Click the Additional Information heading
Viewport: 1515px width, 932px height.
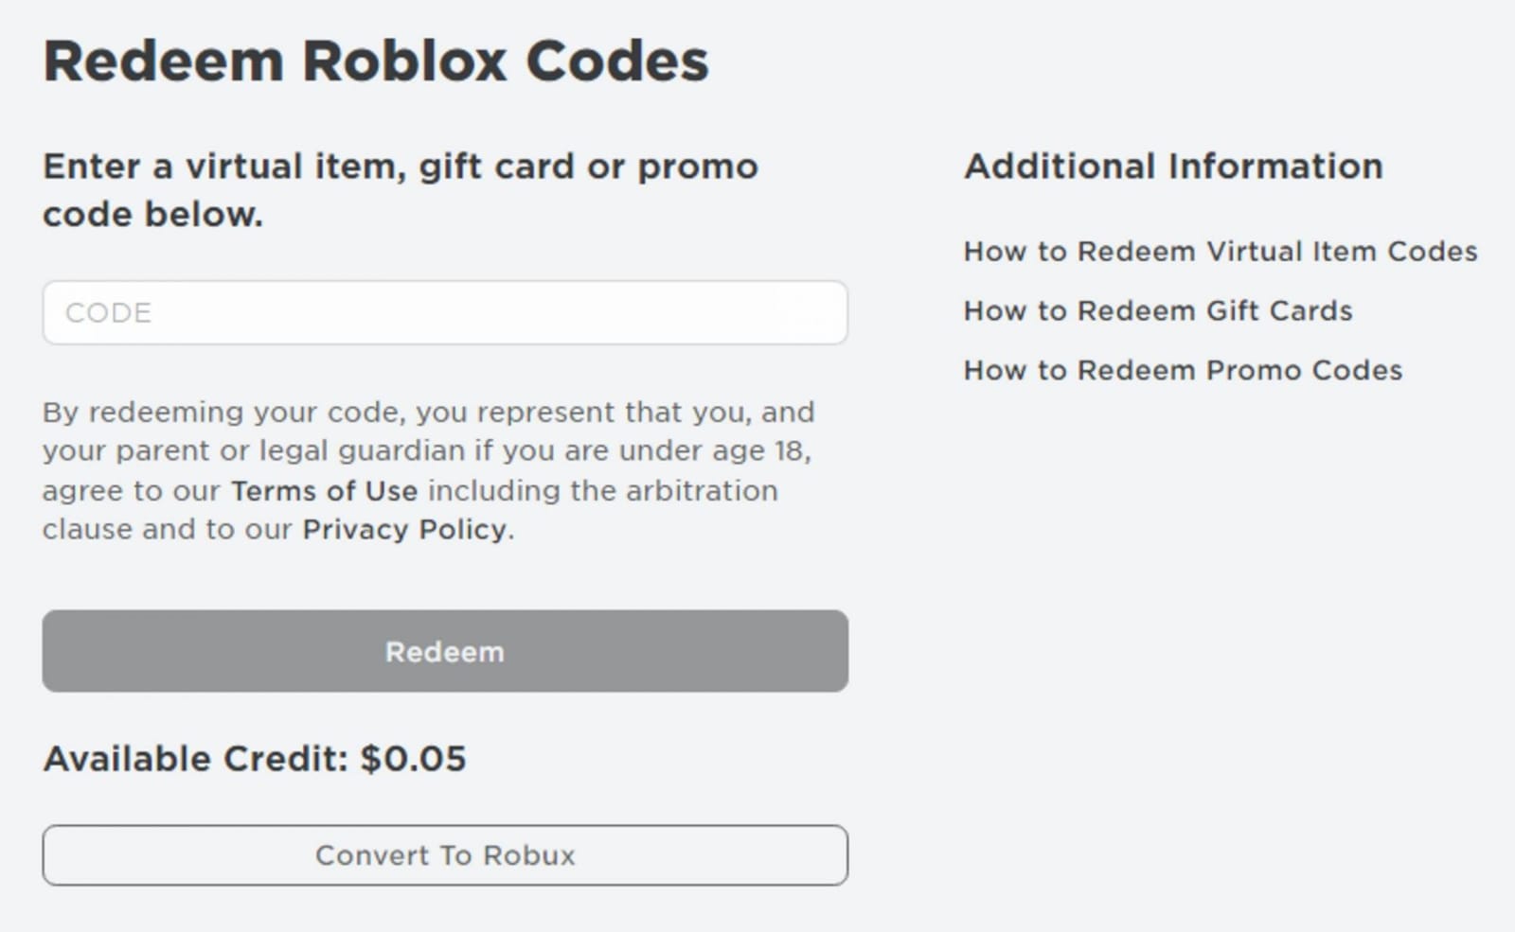pyautogui.click(x=1173, y=166)
